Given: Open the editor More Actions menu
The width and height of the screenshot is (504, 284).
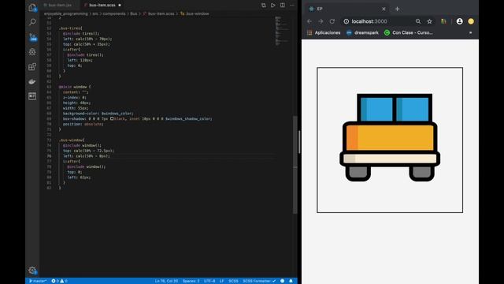Looking at the screenshot, I should click(292, 6).
